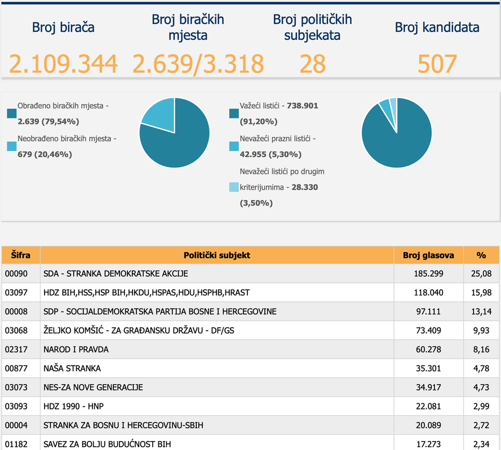Click the Broj birača heading
Image resolution: width=501 pixels, height=450 pixels.
coord(63,28)
